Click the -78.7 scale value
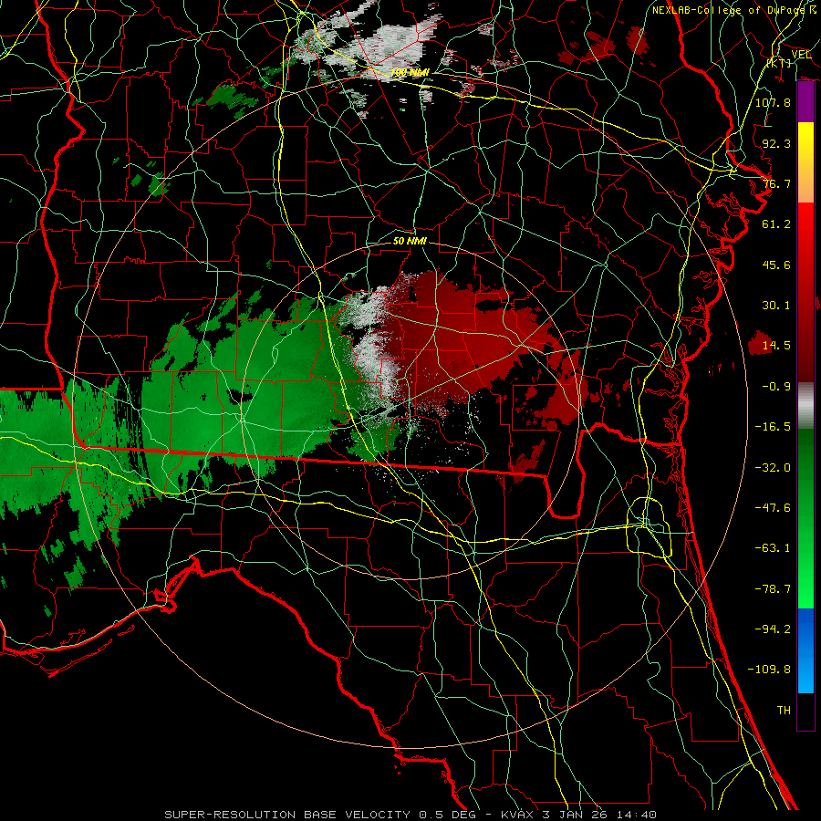Image resolution: width=821 pixels, height=821 pixels. coord(773,589)
